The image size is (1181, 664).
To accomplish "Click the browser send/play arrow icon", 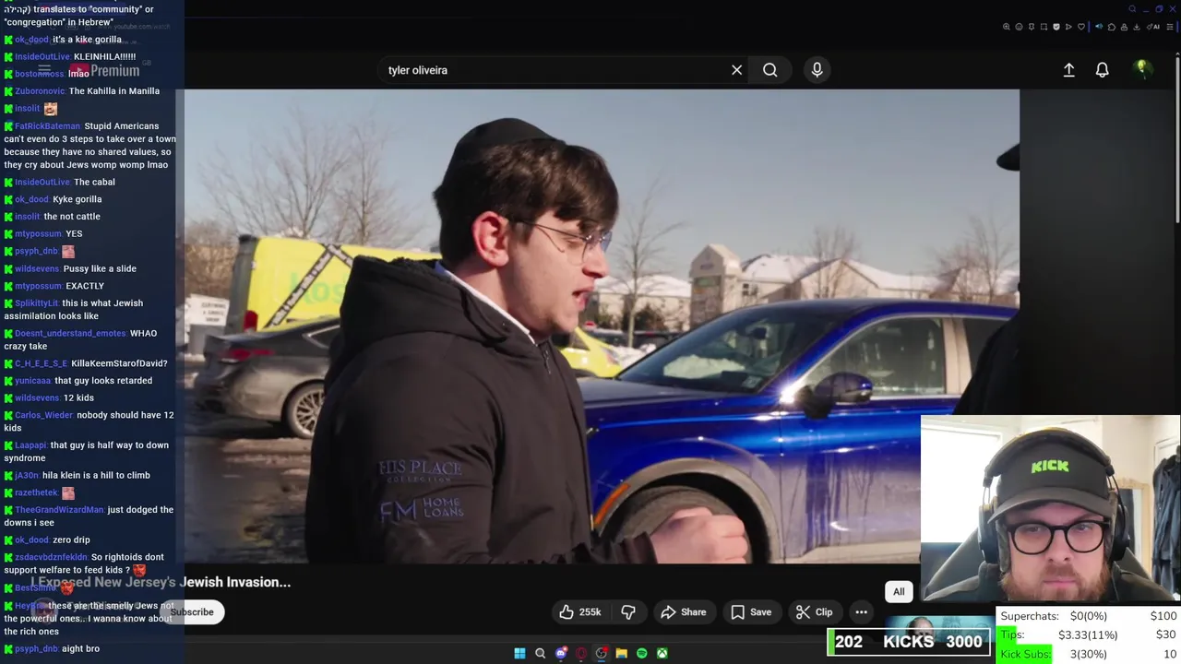I will 1068,27.
